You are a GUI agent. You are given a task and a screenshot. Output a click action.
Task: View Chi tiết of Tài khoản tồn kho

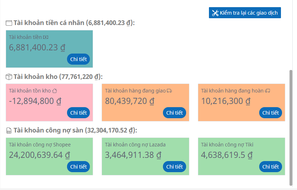(78, 113)
